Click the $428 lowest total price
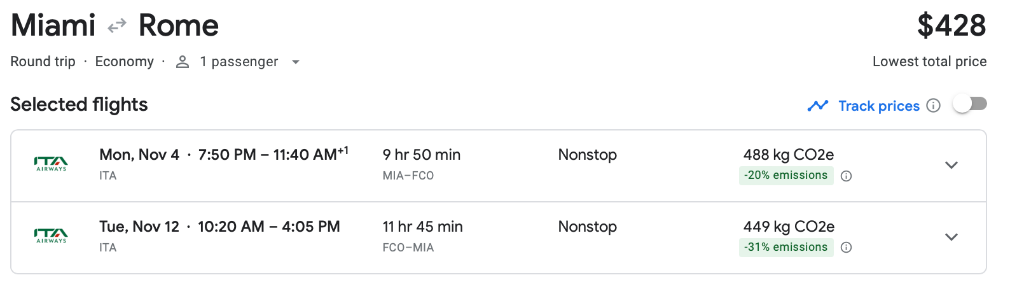1010x289 pixels. pos(951,26)
